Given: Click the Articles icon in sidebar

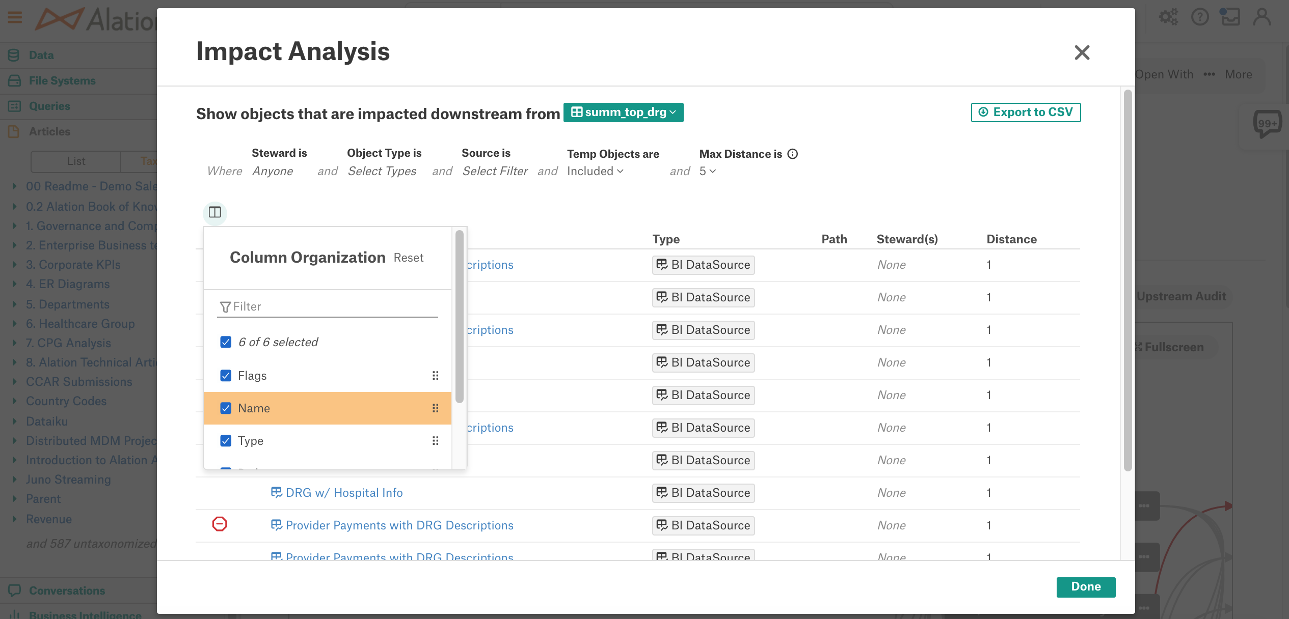Looking at the screenshot, I should [14, 131].
